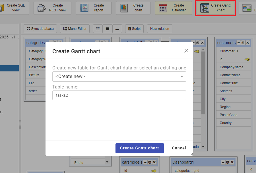The height and width of the screenshot is (173, 256).
Task: Minimize the carsmodels table box
Action: [145, 162]
